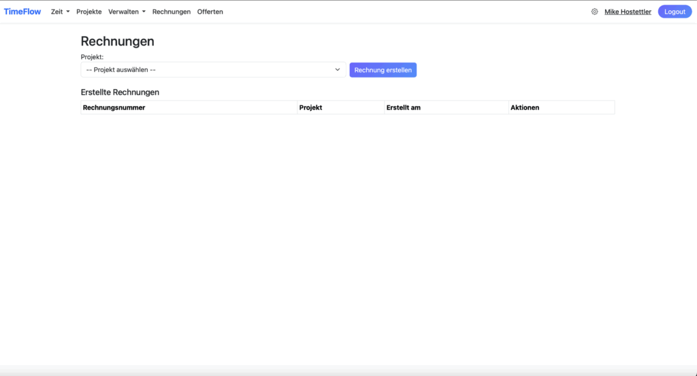Click the TimeFlow brand logo
The height and width of the screenshot is (376, 697).
click(22, 12)
